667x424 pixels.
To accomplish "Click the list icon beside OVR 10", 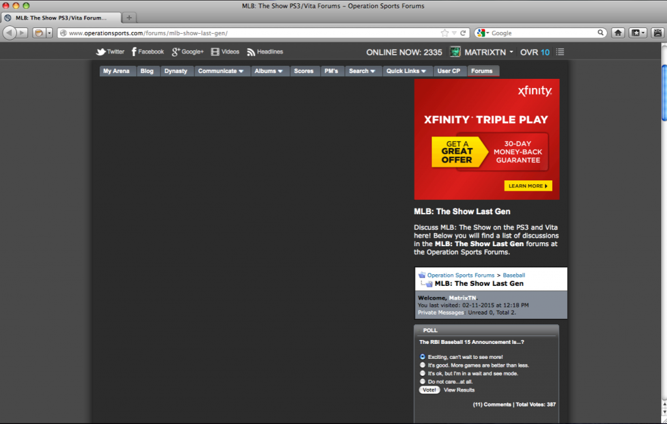I will coord(560,52).
